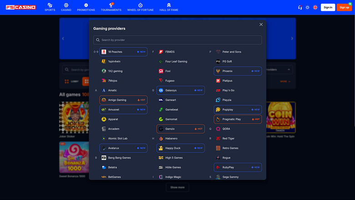
Task: Select Peter and Sons provider
Action: pos(238,52)
